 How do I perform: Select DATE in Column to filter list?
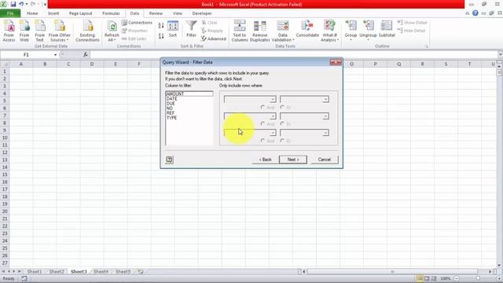[x=189, y=98]
